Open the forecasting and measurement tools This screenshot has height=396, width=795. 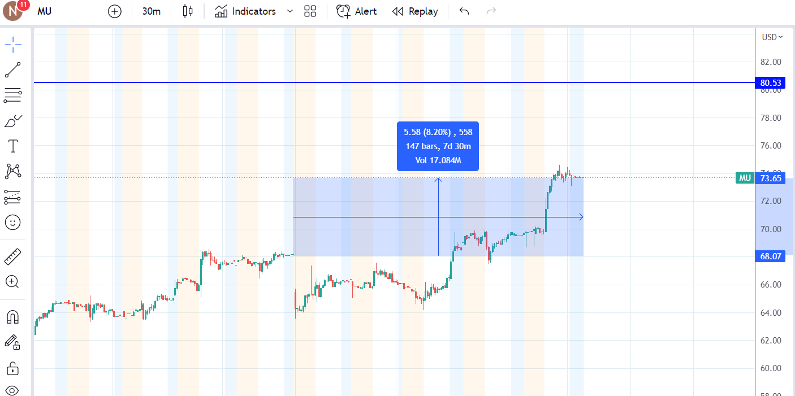pos(12,197)
